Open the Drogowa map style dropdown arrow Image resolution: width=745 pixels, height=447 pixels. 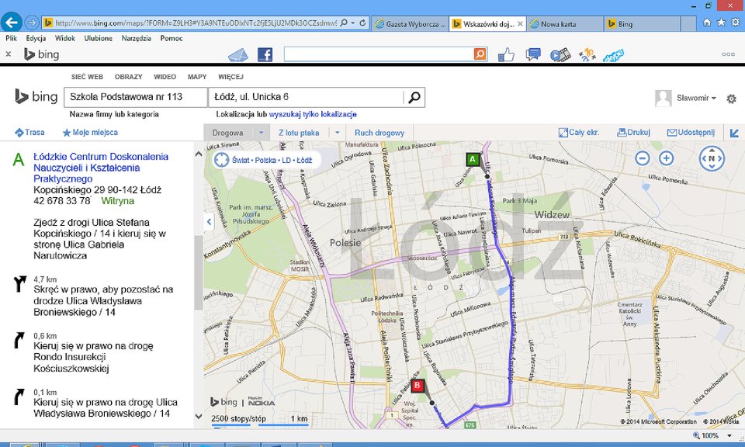[x=261, y=133]
